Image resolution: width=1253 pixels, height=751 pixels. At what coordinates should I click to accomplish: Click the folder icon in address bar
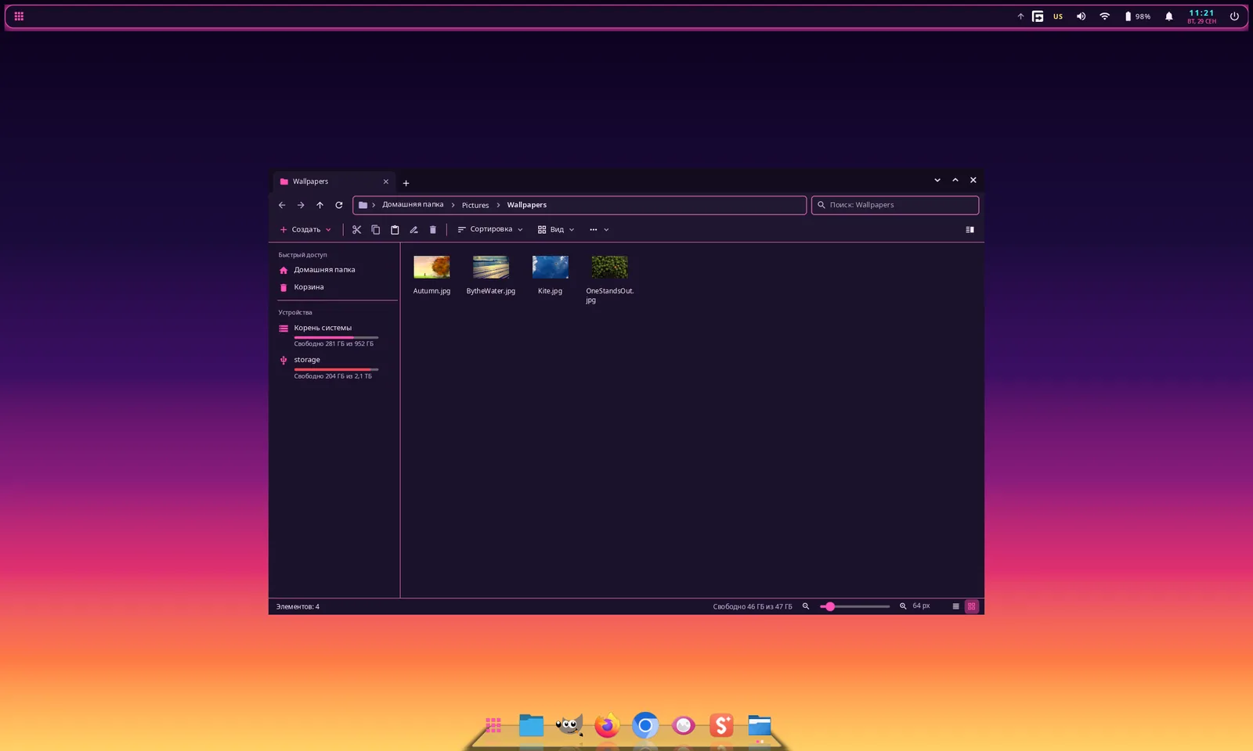(x=363, y=205)
